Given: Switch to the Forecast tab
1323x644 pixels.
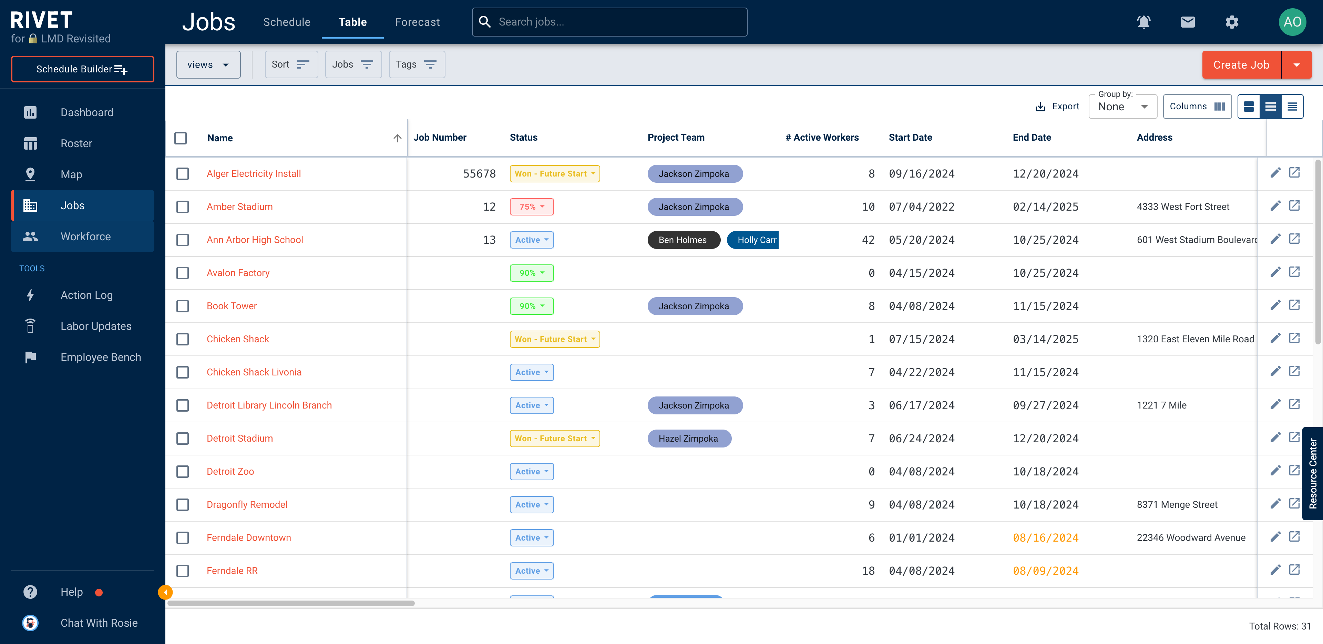Looking at the screenshot, I should 417,22.
